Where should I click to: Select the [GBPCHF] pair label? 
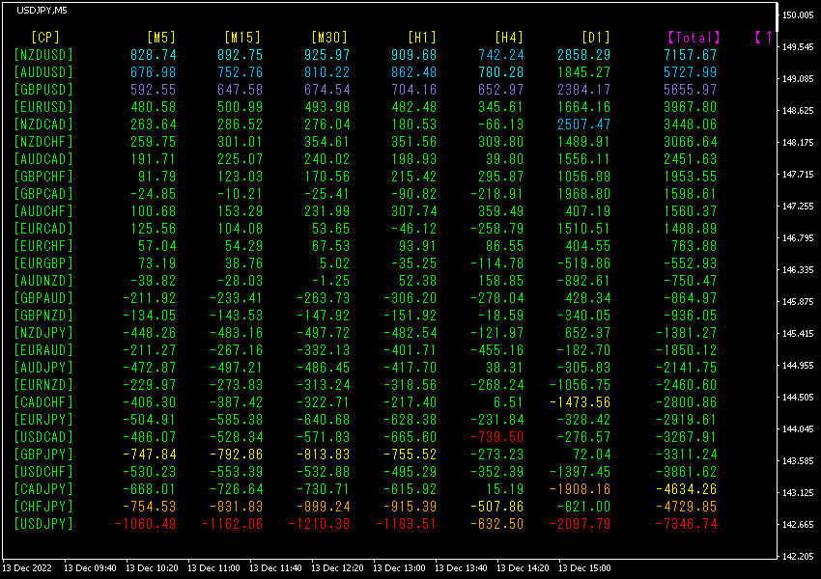(43, 177)
